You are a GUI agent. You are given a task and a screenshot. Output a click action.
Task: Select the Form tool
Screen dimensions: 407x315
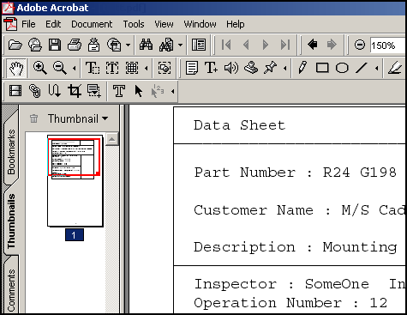pos(94,91)
